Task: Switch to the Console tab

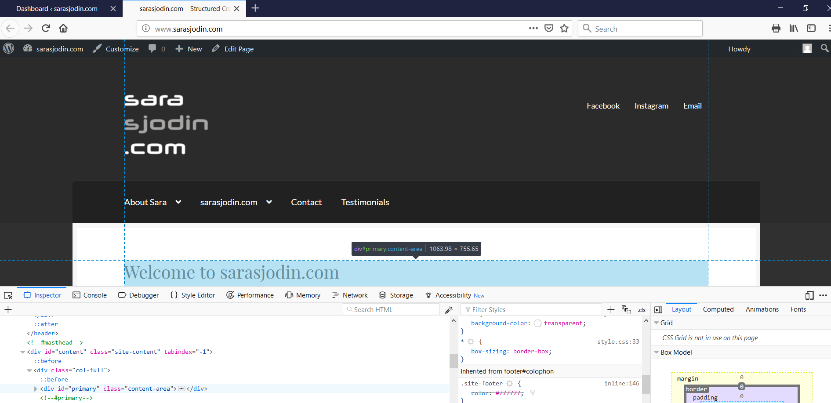Action: coord(90,295)
